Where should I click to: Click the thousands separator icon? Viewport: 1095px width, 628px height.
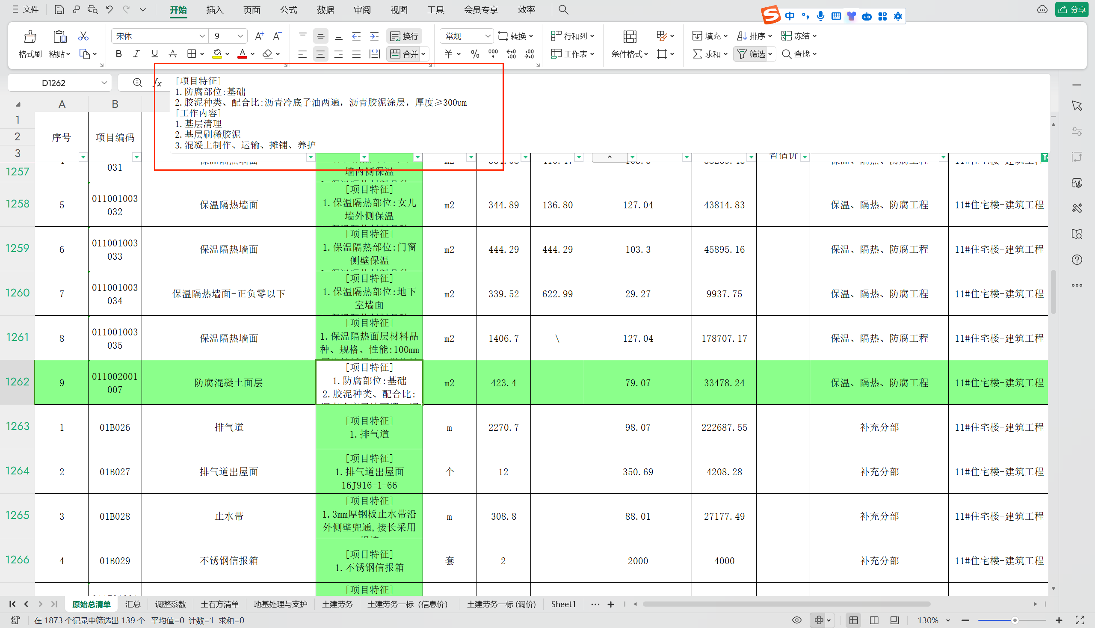pyautogui.click(x=493, y=54)
